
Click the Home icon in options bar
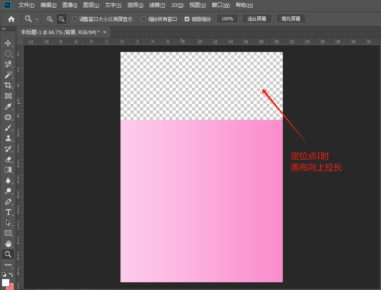click(x=11, y=19)
